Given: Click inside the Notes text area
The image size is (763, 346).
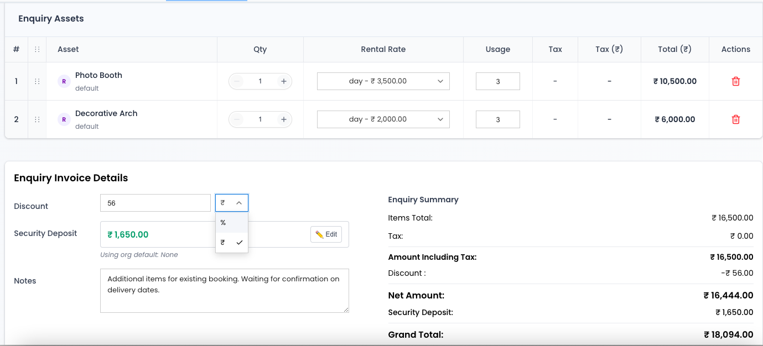Looking at the screenshot, I should point(224,290).
